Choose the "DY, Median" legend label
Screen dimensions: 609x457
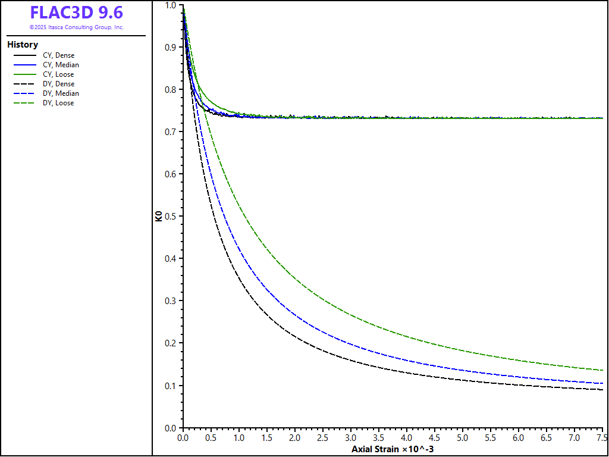point(61,93)
